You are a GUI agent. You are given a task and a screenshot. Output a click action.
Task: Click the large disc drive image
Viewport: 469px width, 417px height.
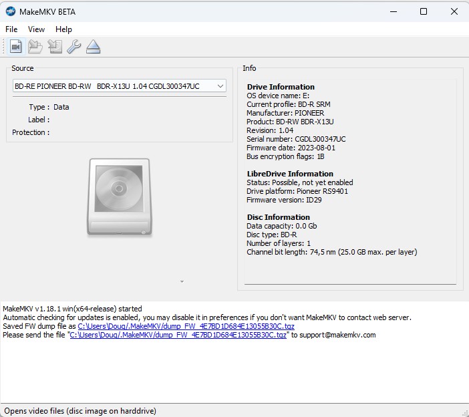(x=118, y=196)
